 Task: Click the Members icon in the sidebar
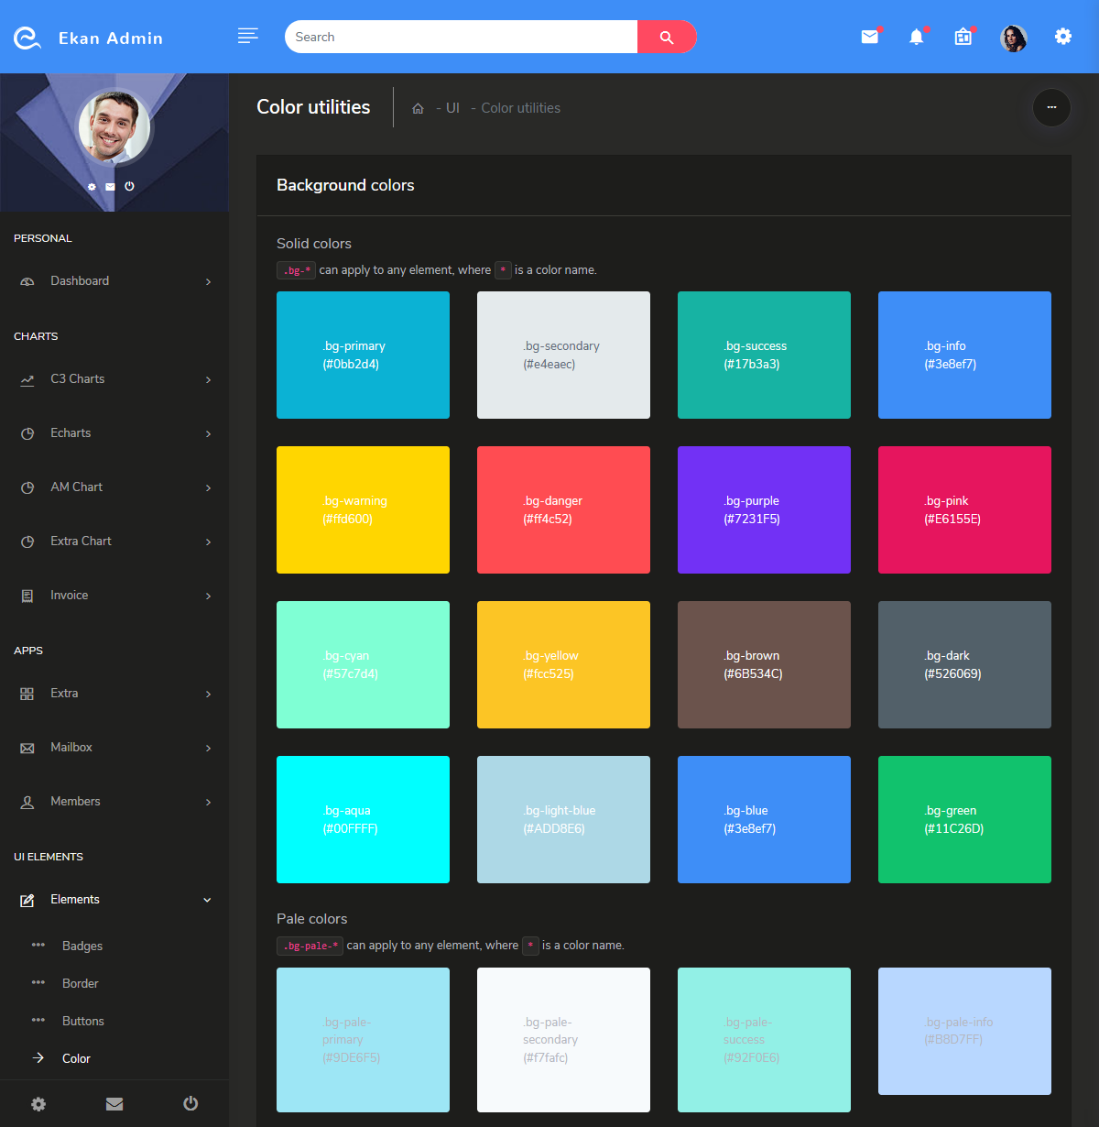click(x=28, y=801)
